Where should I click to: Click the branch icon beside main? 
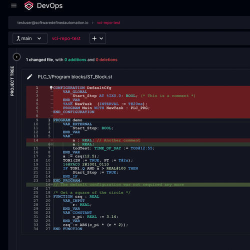point(18,38)
